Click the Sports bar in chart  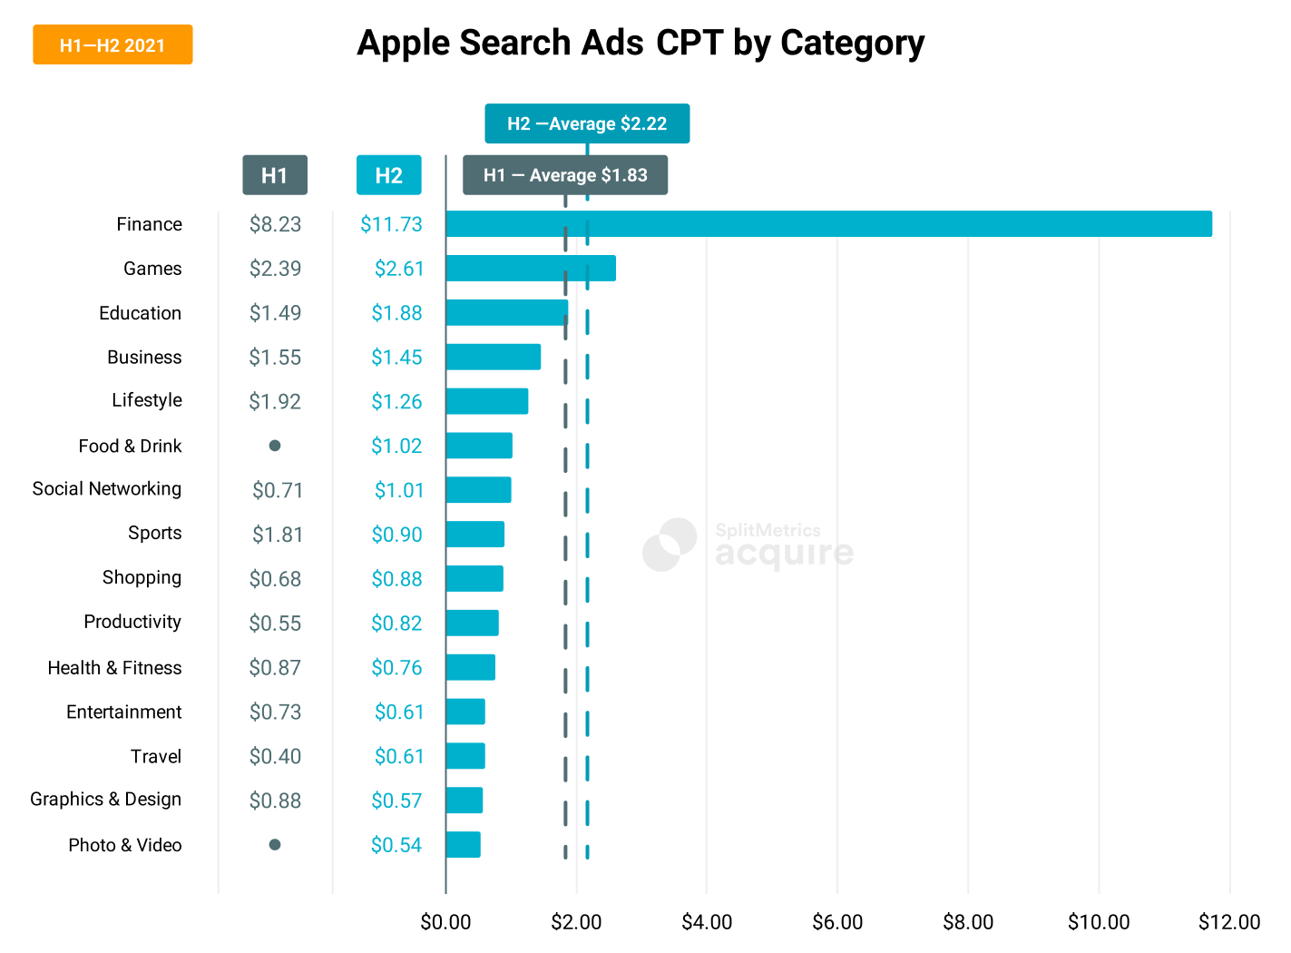point(474,535)
